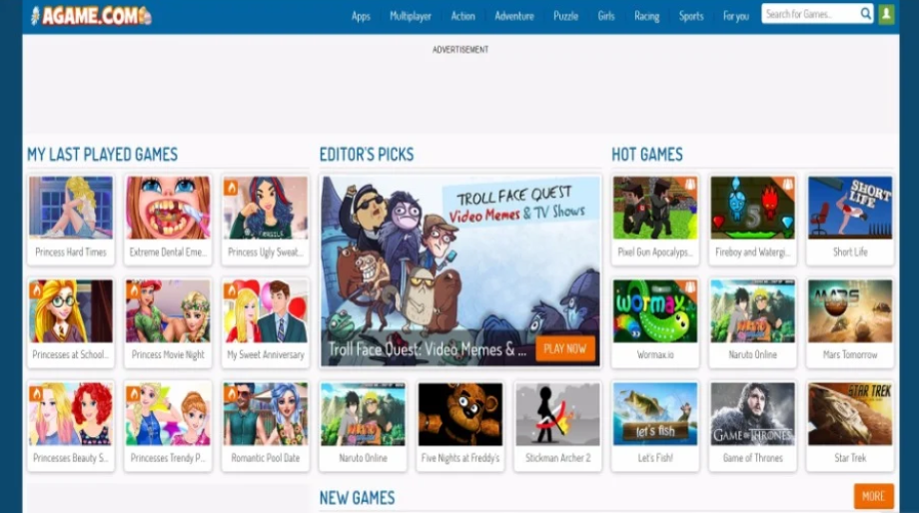
Task: Click flame hot badge on Princesses at School
Action: point(36,290)
